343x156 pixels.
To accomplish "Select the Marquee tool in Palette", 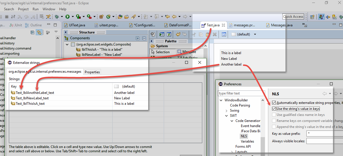I will tap(186, 52).
